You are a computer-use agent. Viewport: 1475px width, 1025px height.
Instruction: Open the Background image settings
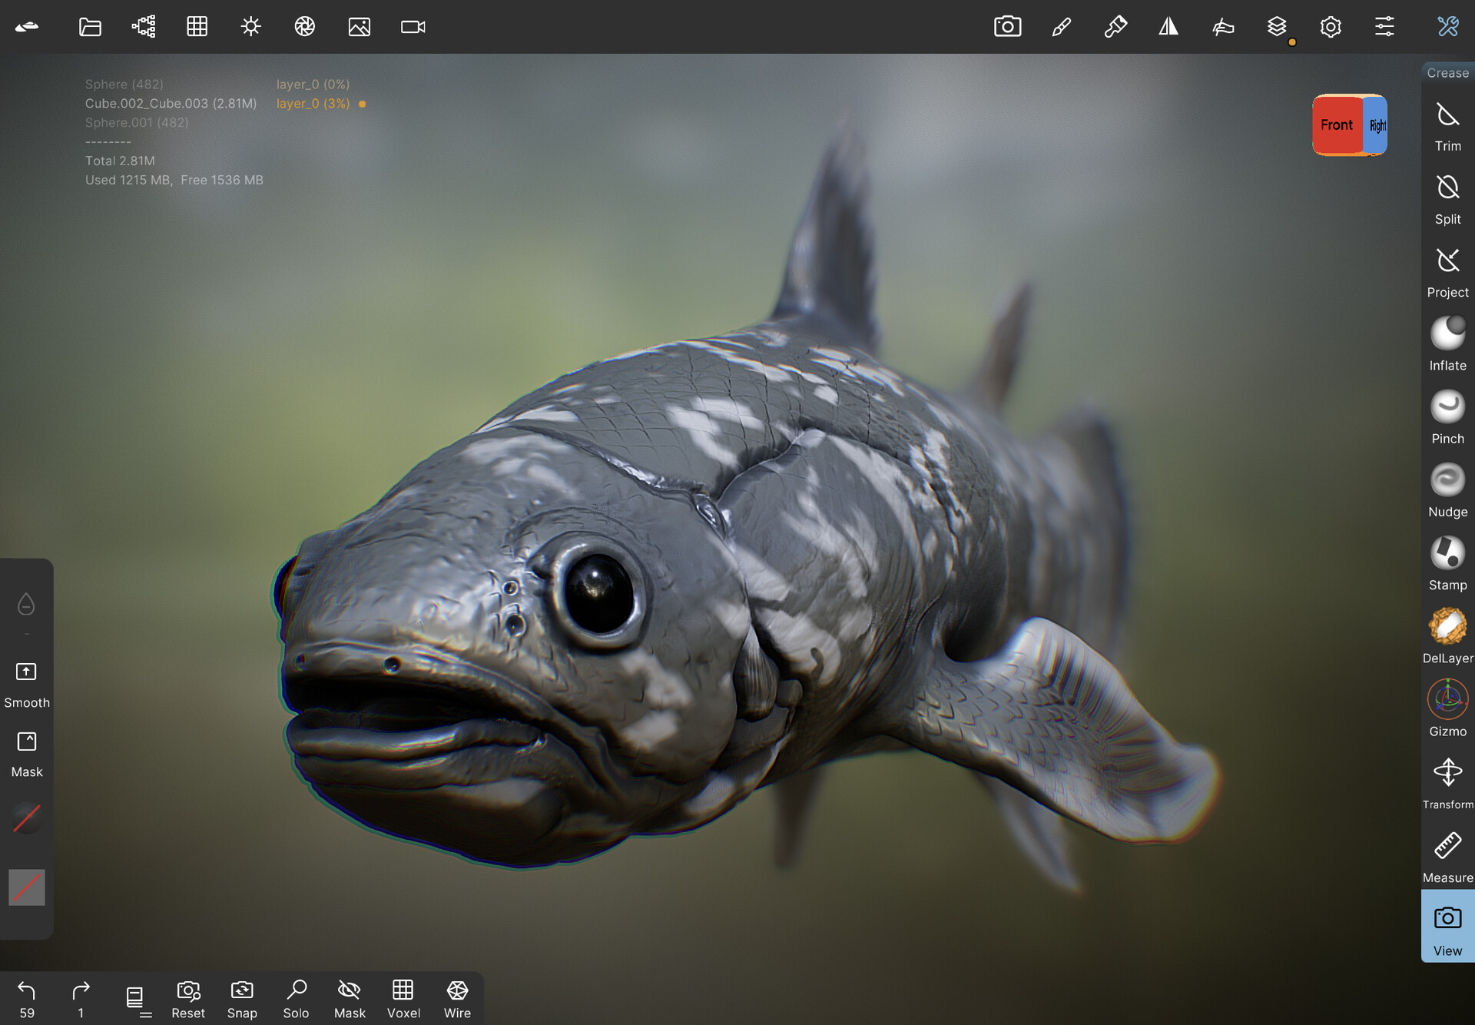click(x=360, y=26)
